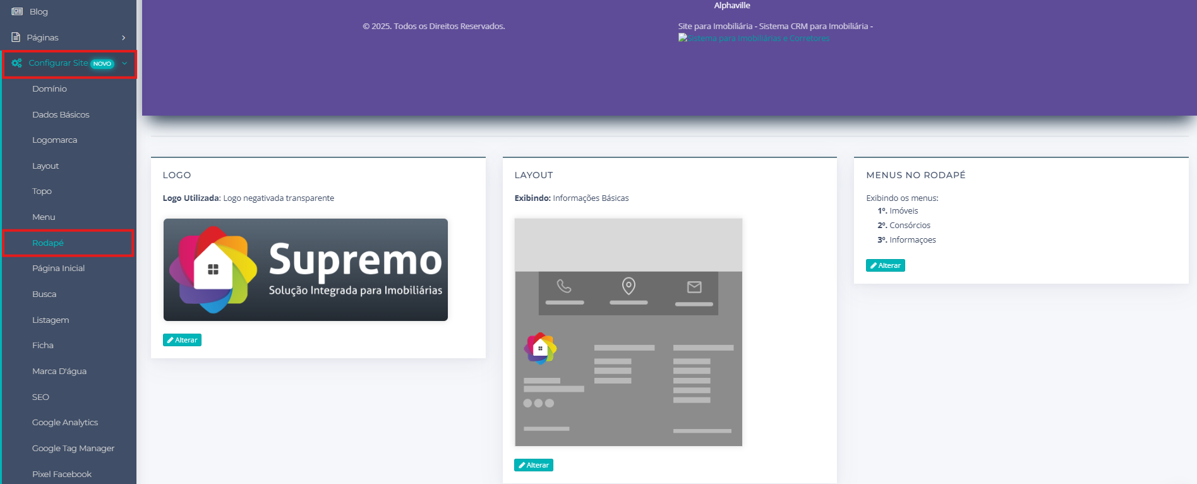The height and width of the screenshot is (484, 1197).
Task: Open the Pixel Facebook menu item
Action: point(62,475)
